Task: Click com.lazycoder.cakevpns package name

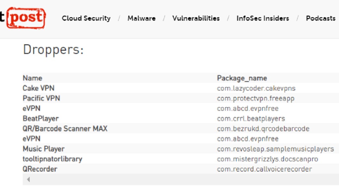Action: pos(256,88)
